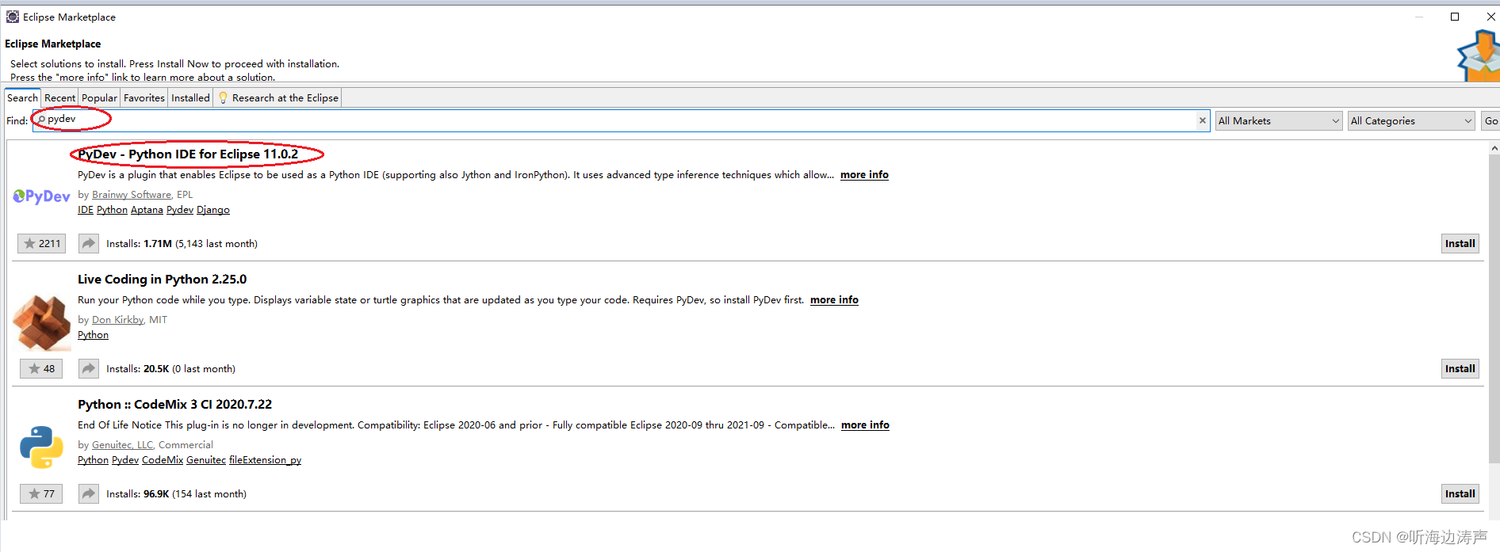Click the Marketplace box logo at top right
The width and height of the screenshot is (1500, 552).
[x=1479, y=55]
